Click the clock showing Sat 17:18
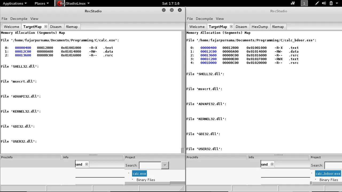The width and height of the screenshot is (342, 192). (x=171, y=3)
